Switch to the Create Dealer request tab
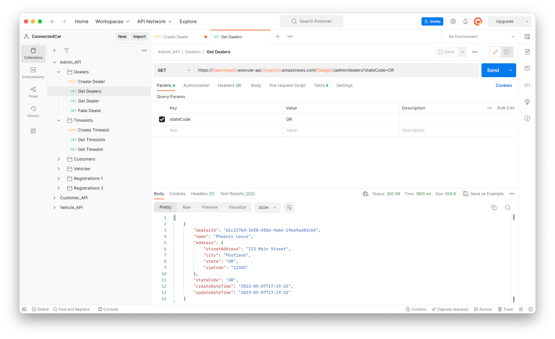Screen dimensions: 555x339 pos(181,37)
